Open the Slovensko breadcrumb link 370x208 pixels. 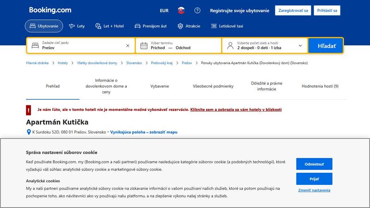(134, 63)
